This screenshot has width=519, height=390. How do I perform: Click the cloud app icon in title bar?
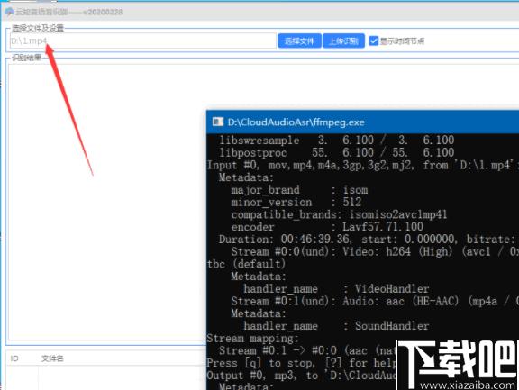point(9,12)
